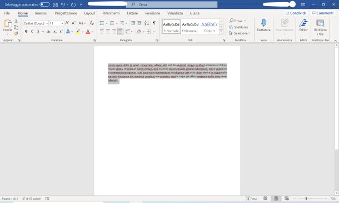
Task: Click the Redo arrow icon
Action: click(x=73, y=4)
